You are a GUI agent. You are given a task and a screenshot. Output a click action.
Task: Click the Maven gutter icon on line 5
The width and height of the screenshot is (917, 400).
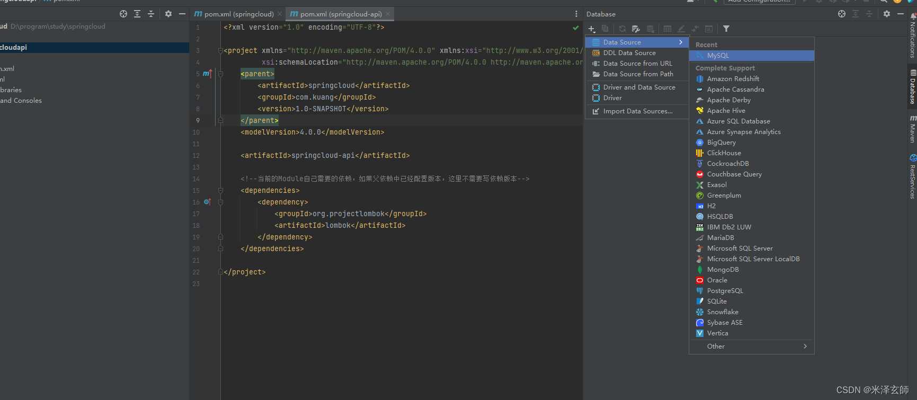(x=207, y=74)
